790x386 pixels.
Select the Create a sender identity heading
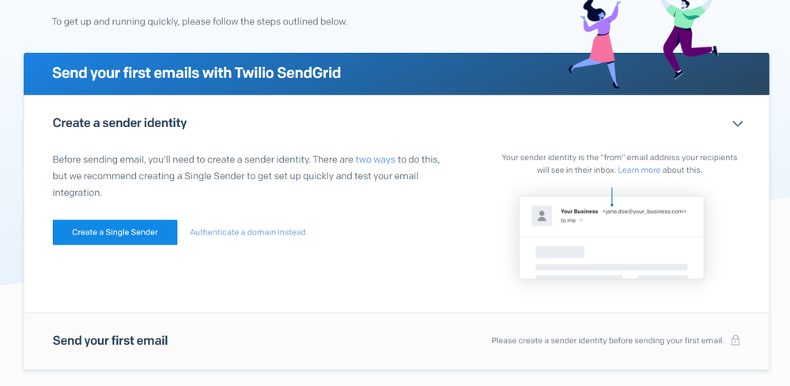click(119, 123)
